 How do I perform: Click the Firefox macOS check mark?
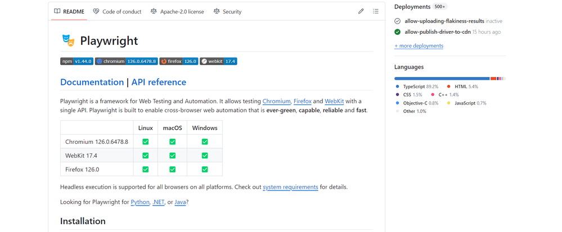point(172,169)
